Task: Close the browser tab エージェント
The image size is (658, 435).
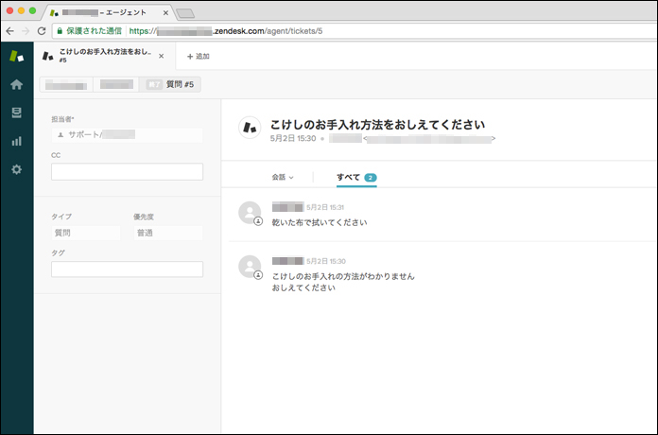Action: pyautogui.click(x=165, y=13)
